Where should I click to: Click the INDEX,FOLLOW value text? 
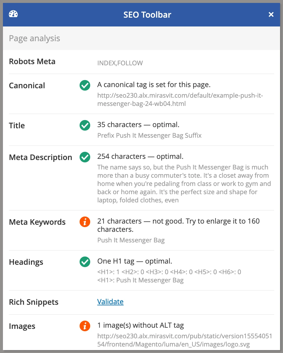[120, 63]
